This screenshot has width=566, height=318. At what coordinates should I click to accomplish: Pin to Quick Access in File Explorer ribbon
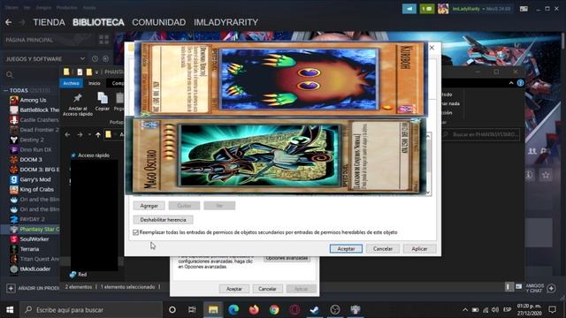point(77,104)
